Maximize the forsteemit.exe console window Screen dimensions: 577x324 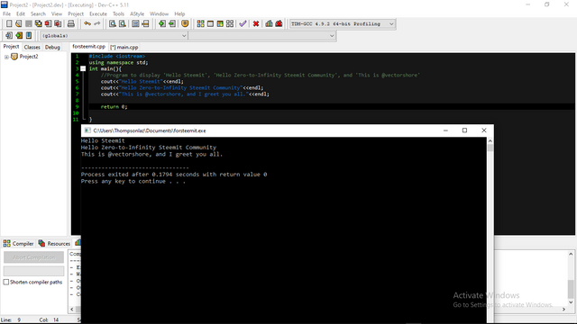(465, 130)
